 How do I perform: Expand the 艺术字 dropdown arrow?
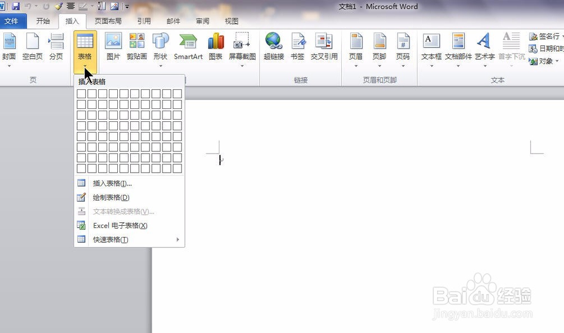pyautogui.click(x=485, y=66)
